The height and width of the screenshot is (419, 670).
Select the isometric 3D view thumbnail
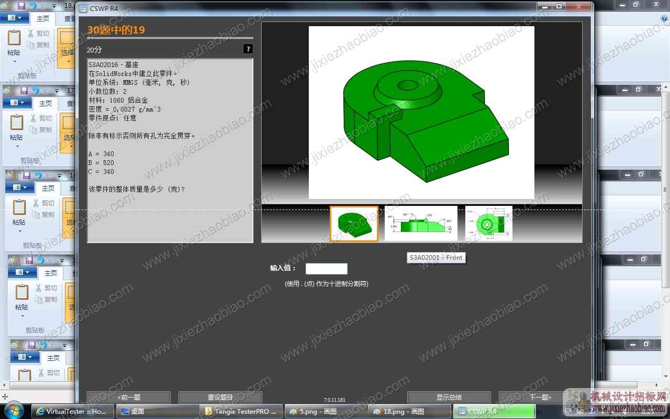pos(354,224)
